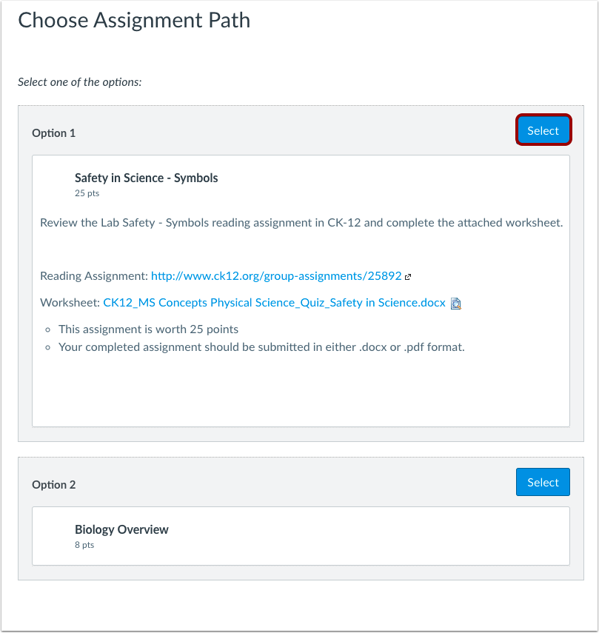Download the CK12_MS Concepts Physical Science worksheet
Screen dimensions: 599x633
(x=274, y=302)
